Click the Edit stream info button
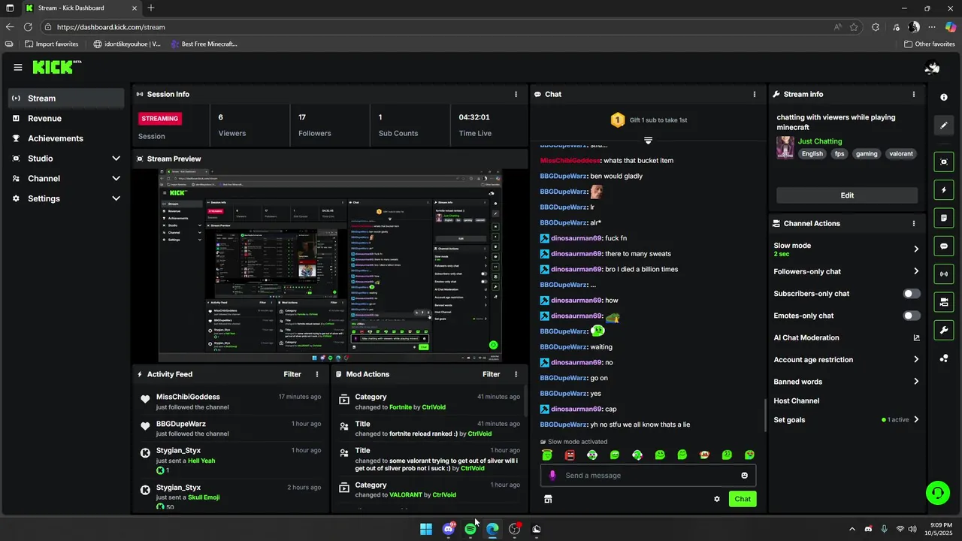This screenshot has width=962, height=541. click(847, 195)
